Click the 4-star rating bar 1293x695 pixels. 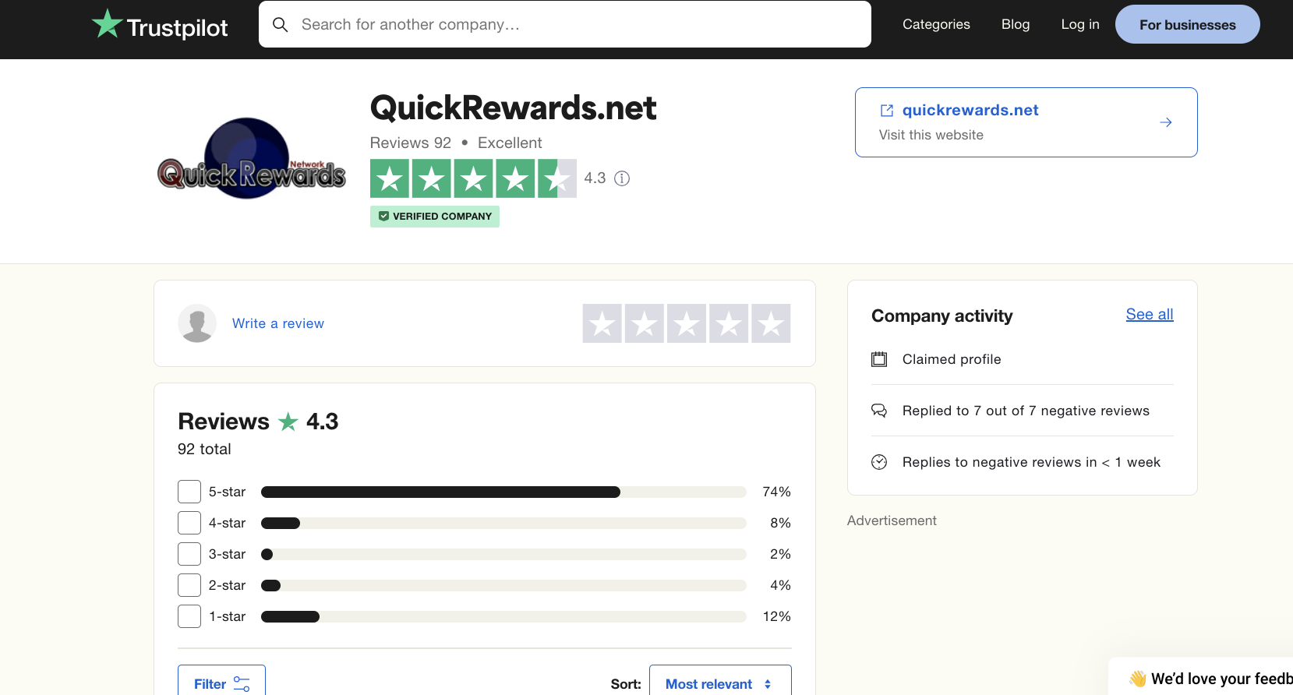[x=503, y=523]
